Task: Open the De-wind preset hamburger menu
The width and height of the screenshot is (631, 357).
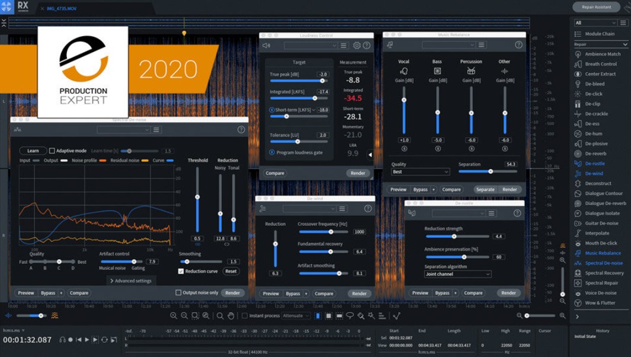Action: (x=342, y=208)
